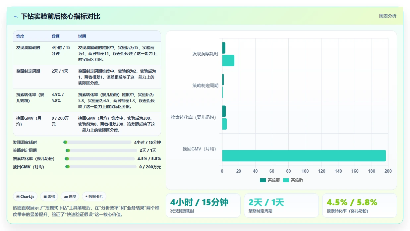Click the 挽回GMV 实验后 bar in the chart
Viewport: 410px width, 231px height.
[304, 156]
